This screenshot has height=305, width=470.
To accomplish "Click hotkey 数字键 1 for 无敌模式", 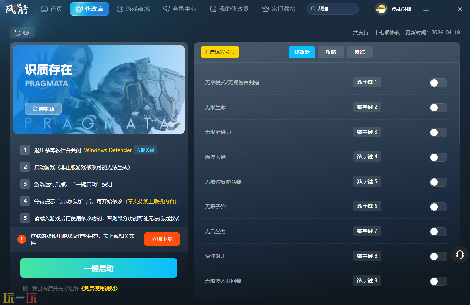I will point(367,82).
